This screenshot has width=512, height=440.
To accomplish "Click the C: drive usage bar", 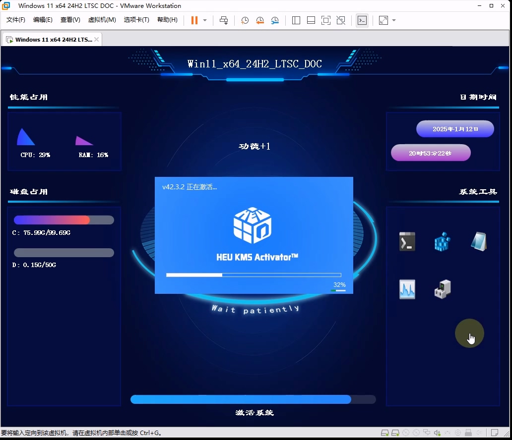I will 64,220.
